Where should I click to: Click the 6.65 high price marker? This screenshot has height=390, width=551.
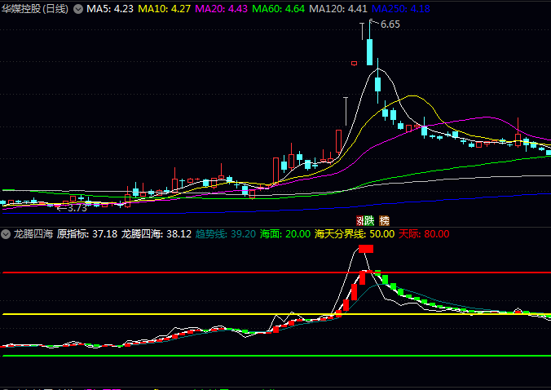[x=389, y=24]
